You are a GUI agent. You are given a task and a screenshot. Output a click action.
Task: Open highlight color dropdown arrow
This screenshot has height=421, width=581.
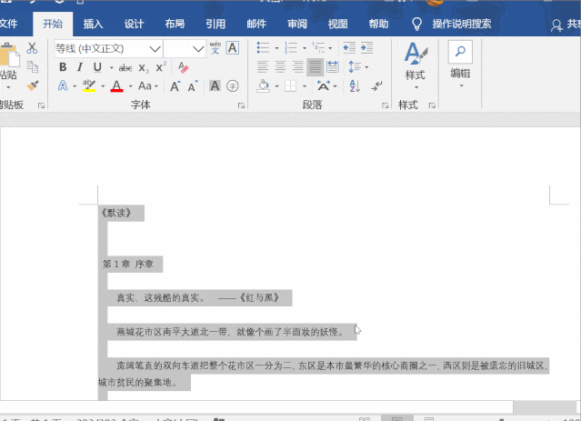click(103, 86)
